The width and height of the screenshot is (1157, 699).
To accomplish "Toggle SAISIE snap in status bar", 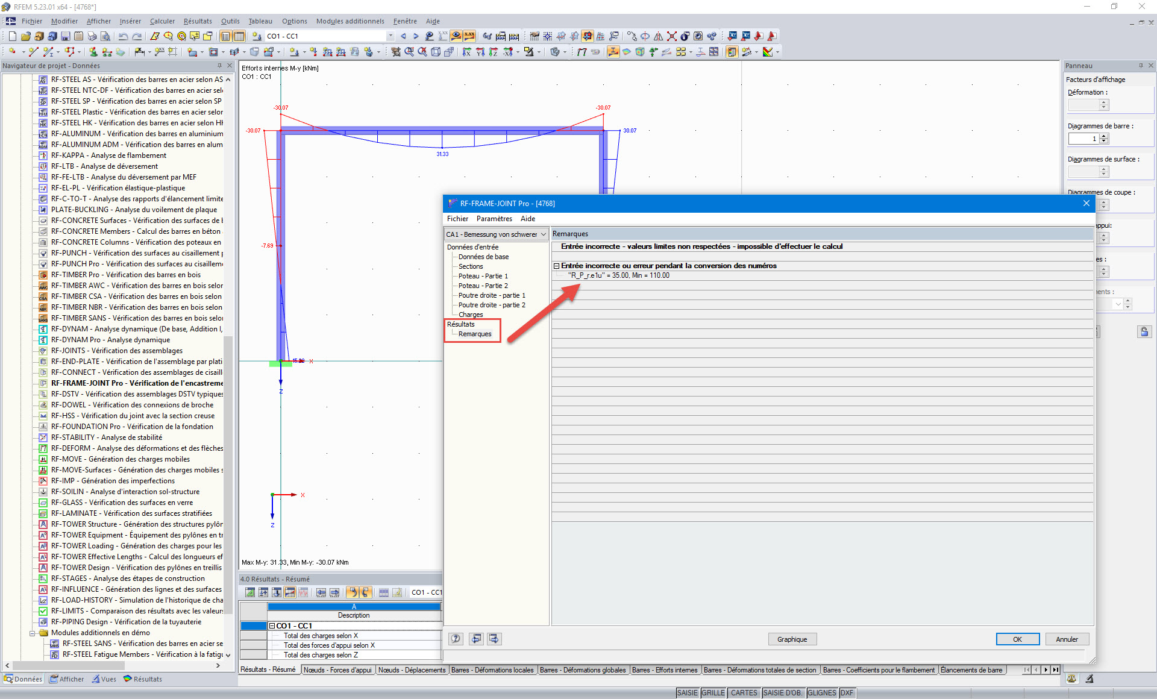I will tap(687, 693).
